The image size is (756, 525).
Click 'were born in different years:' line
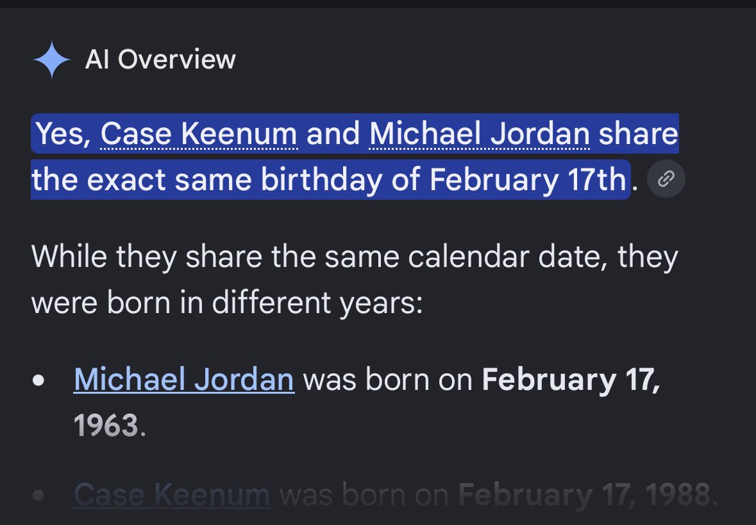pyautogui.click(x=227, y=303)
